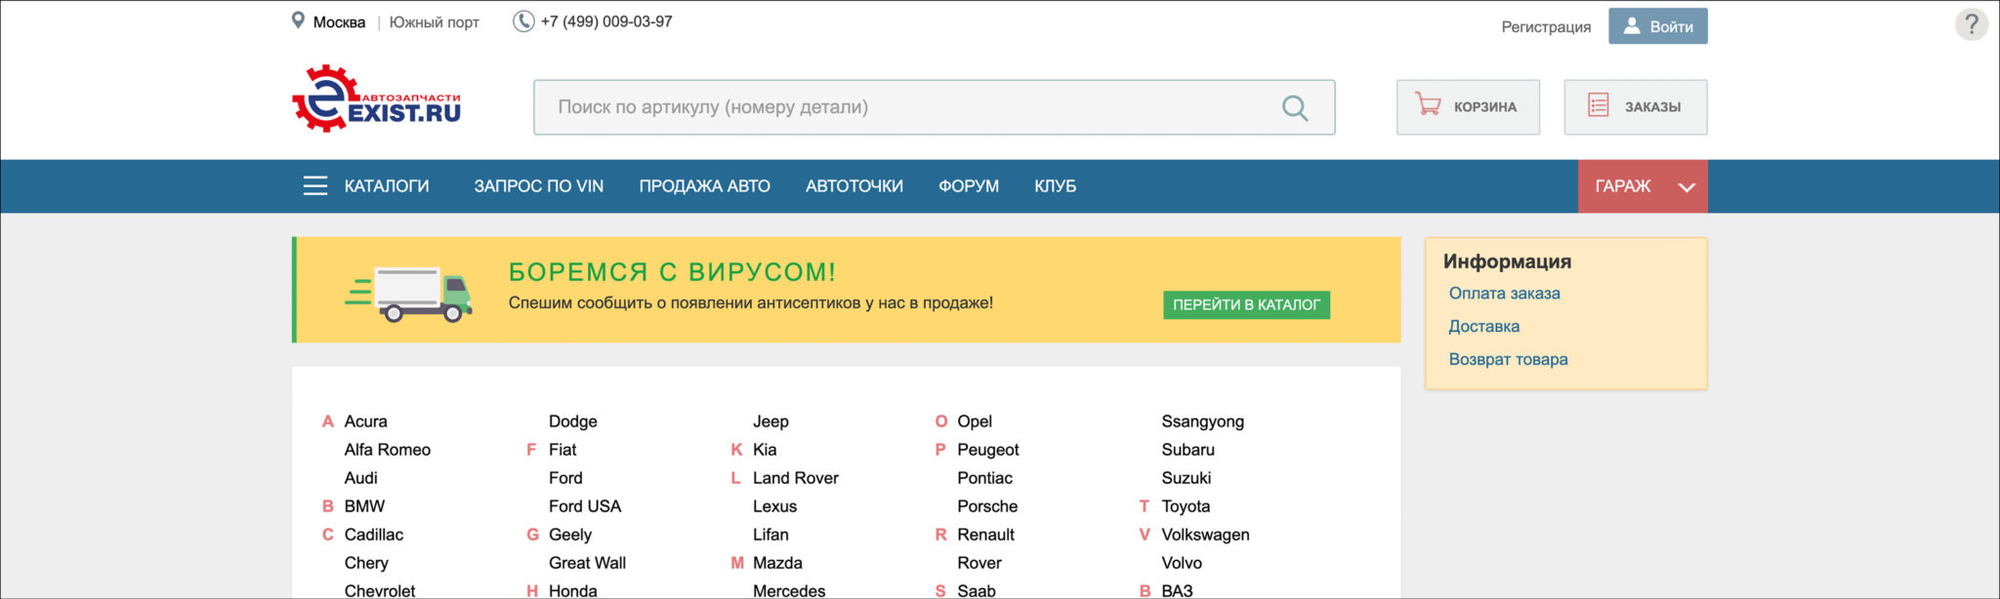
Task: Click phone number +7 (499) 009-03-97
Action: 606,21
